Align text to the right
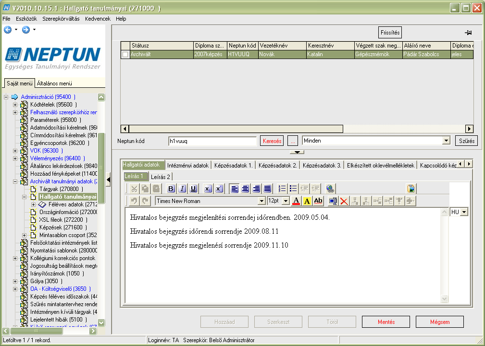485x346 pixels. point(256,189)
